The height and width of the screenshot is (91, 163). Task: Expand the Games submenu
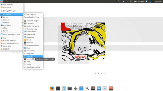12,17
